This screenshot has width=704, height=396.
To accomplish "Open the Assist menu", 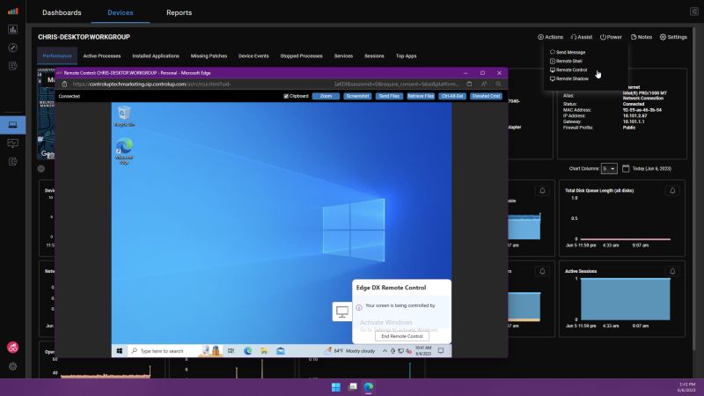I will point(582,37).
